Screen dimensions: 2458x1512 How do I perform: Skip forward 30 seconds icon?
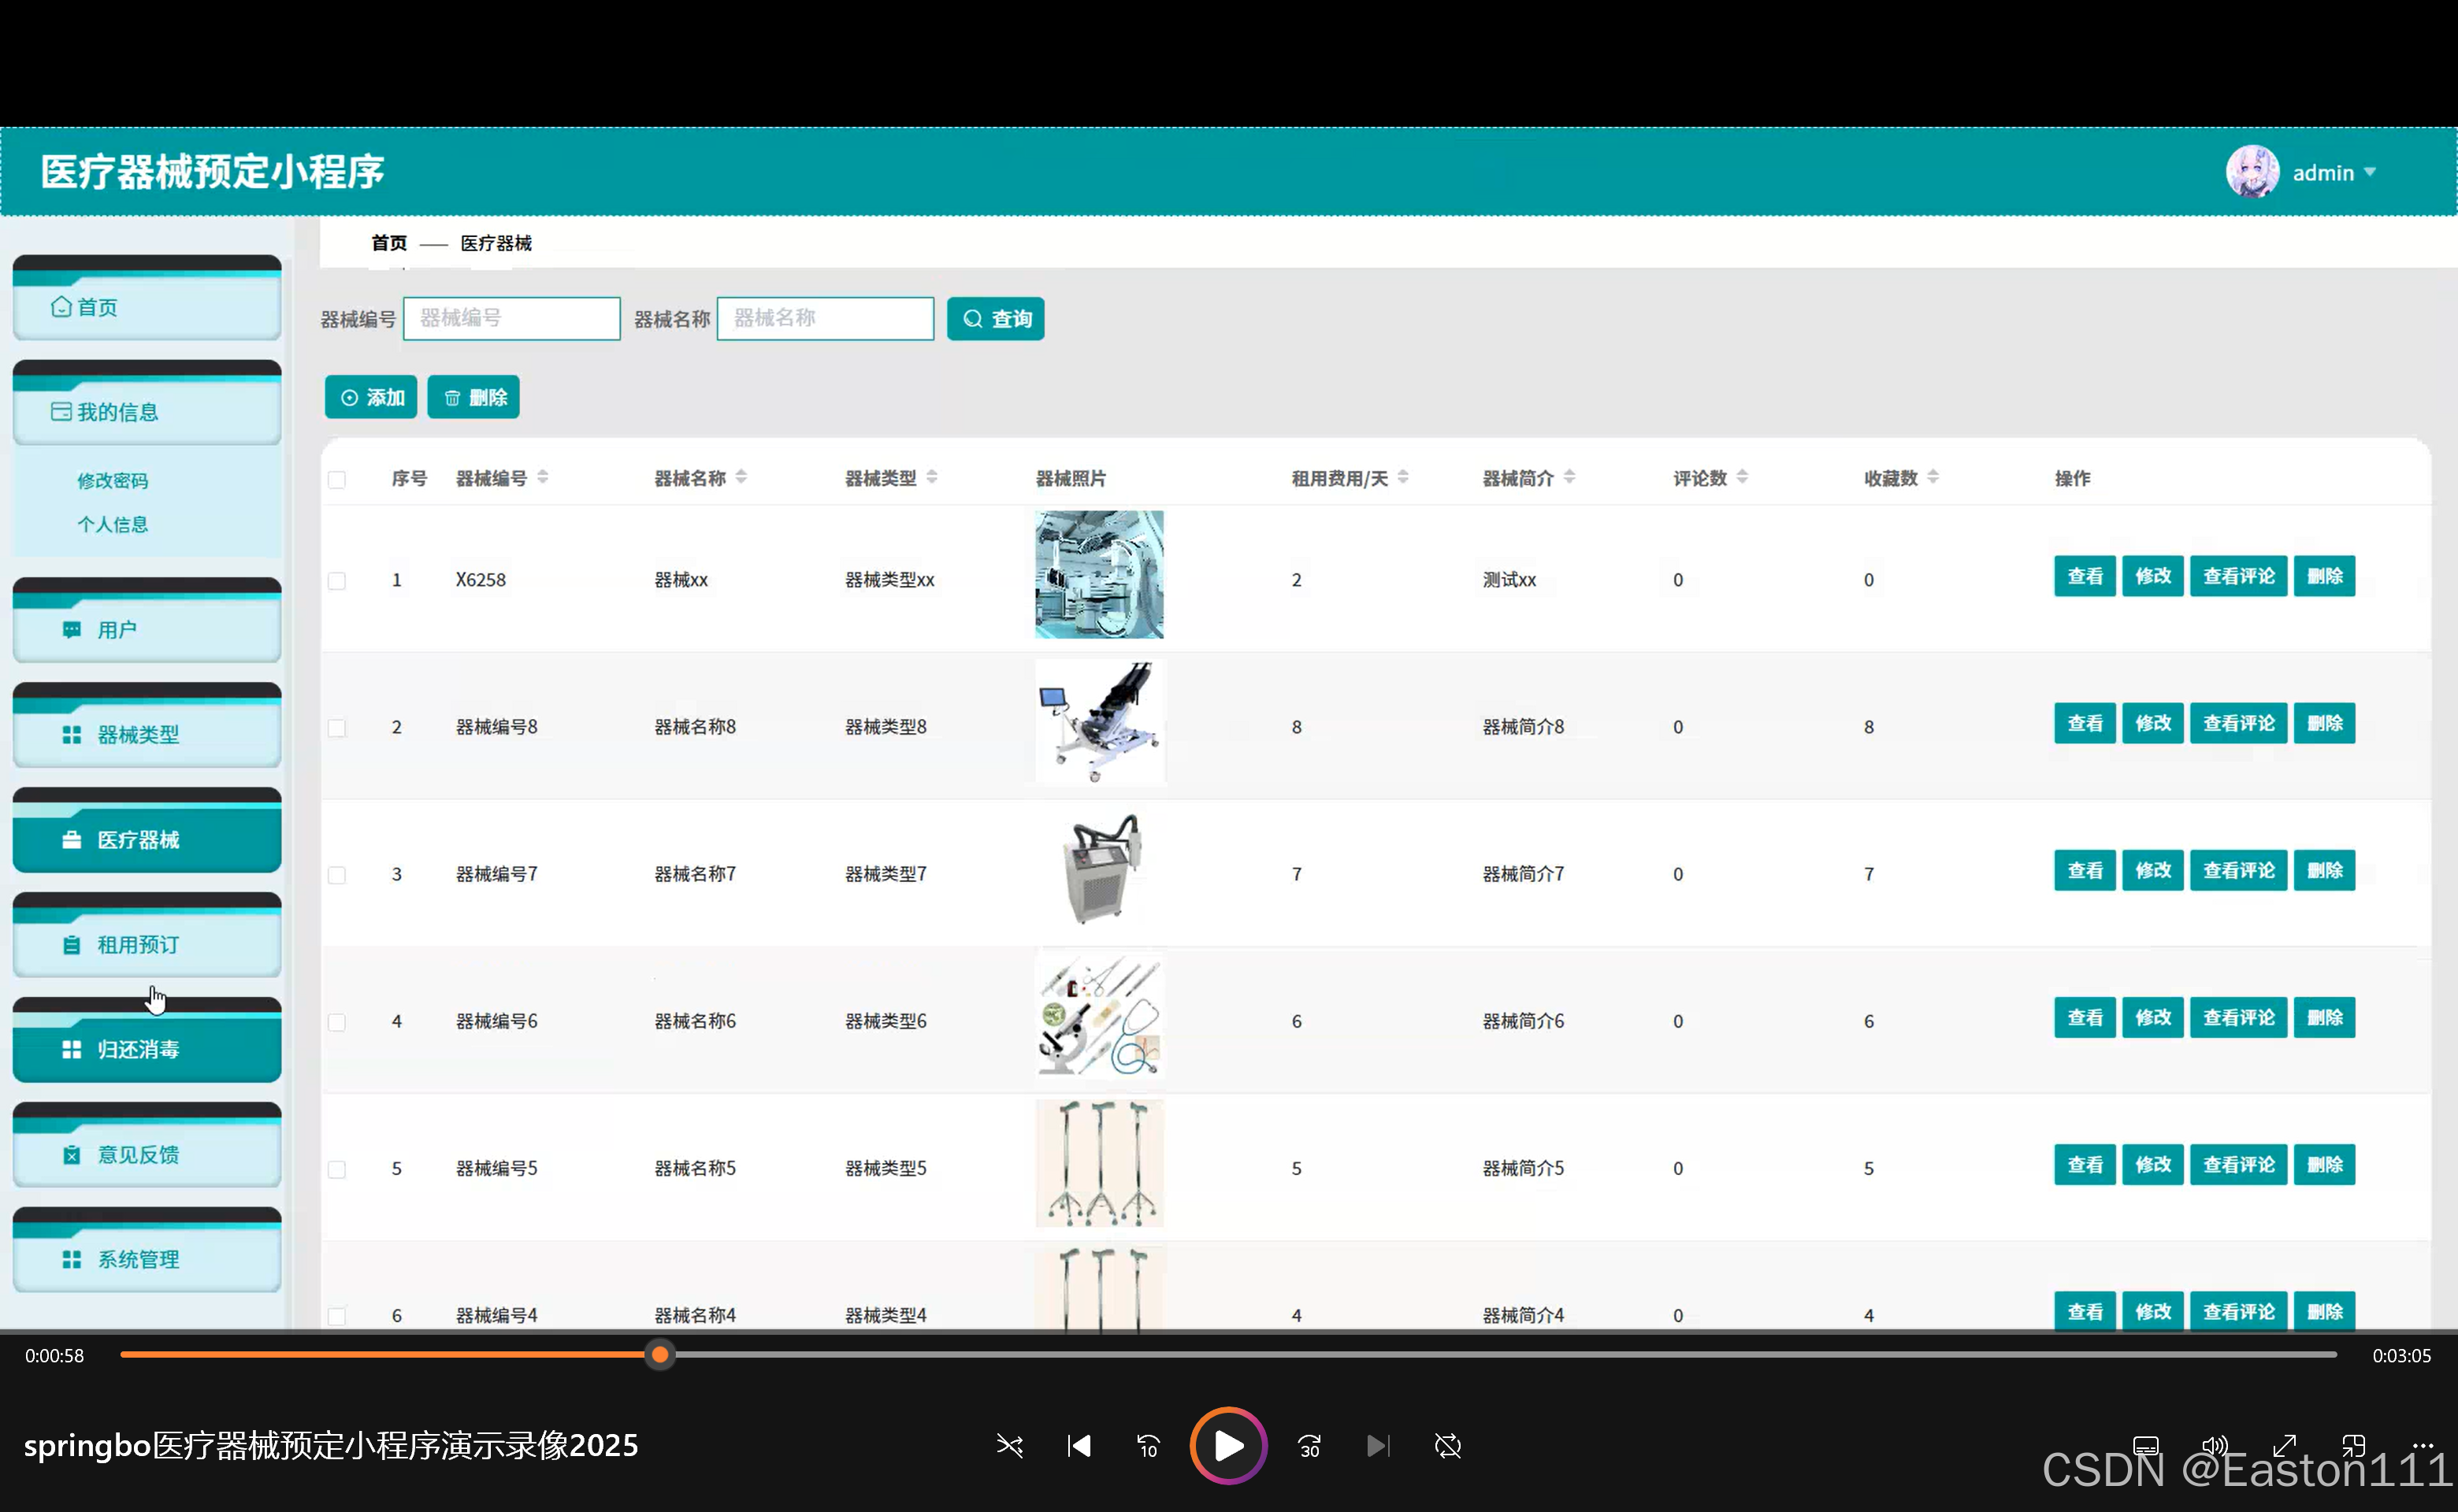1309,1446
